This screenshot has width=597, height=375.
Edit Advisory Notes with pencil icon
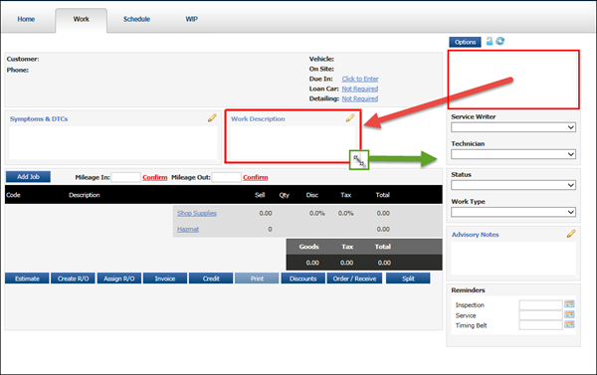pyautogui.click(x=571, y=234)
